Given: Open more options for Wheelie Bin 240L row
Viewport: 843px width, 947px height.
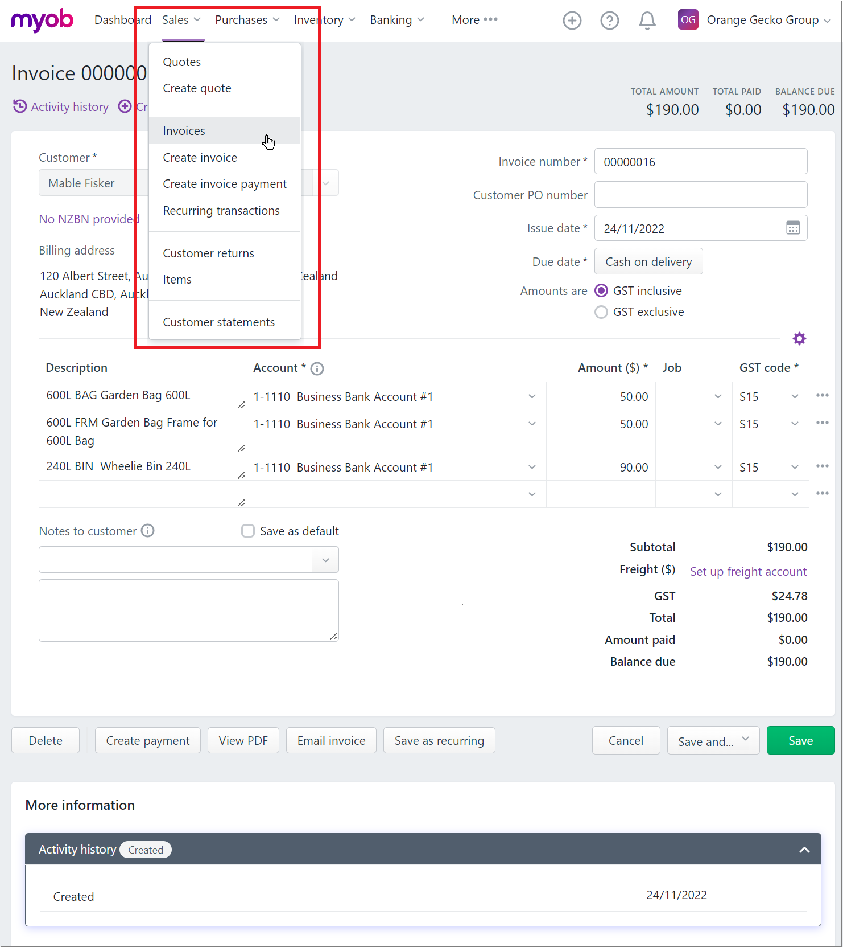Looking at the screenshot, I should pos(822,466).
